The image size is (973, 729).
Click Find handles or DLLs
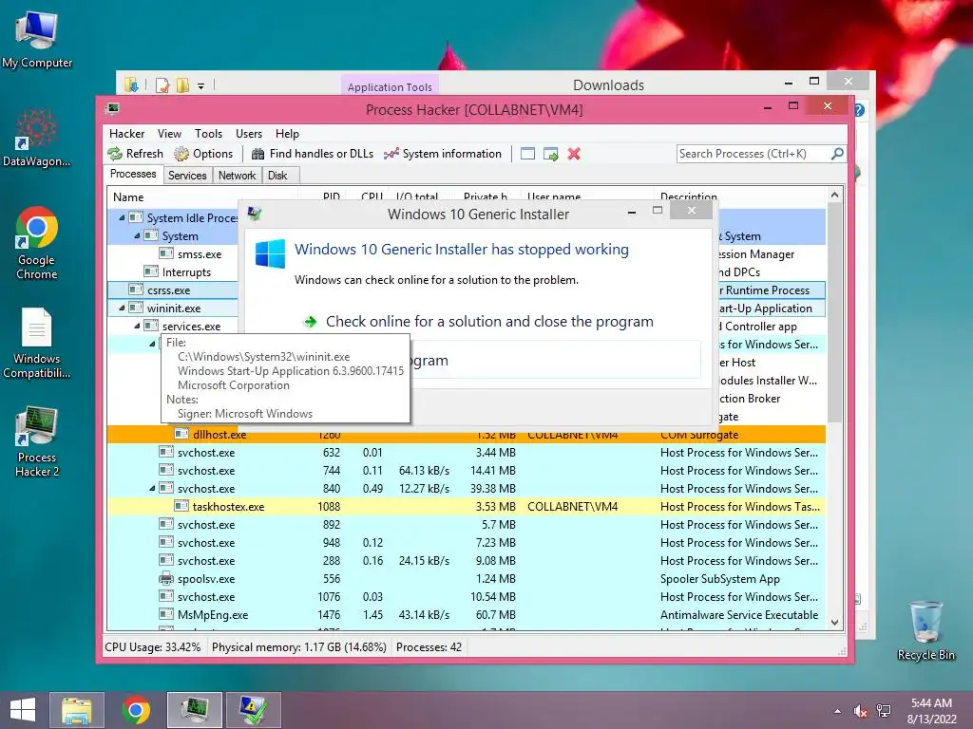(x=312, y=154)
